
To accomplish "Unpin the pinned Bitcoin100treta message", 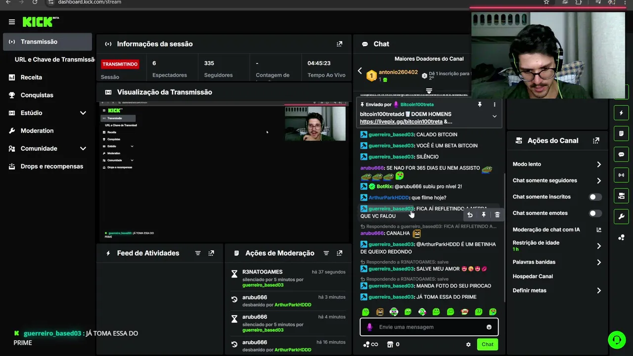I will tap(479, 104).
